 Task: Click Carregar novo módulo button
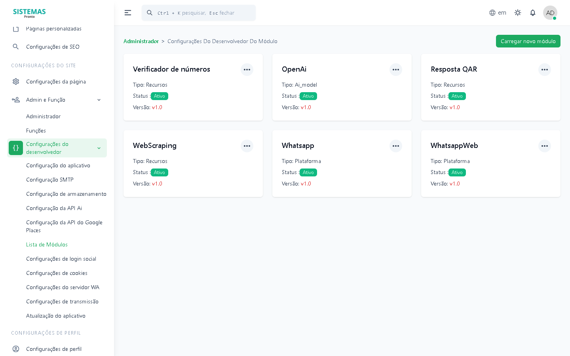point(528,41)
